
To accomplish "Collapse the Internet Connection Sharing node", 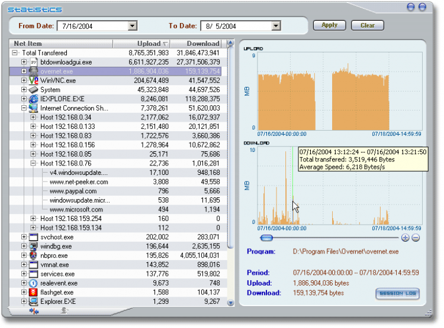I will [x=24, y=108].
